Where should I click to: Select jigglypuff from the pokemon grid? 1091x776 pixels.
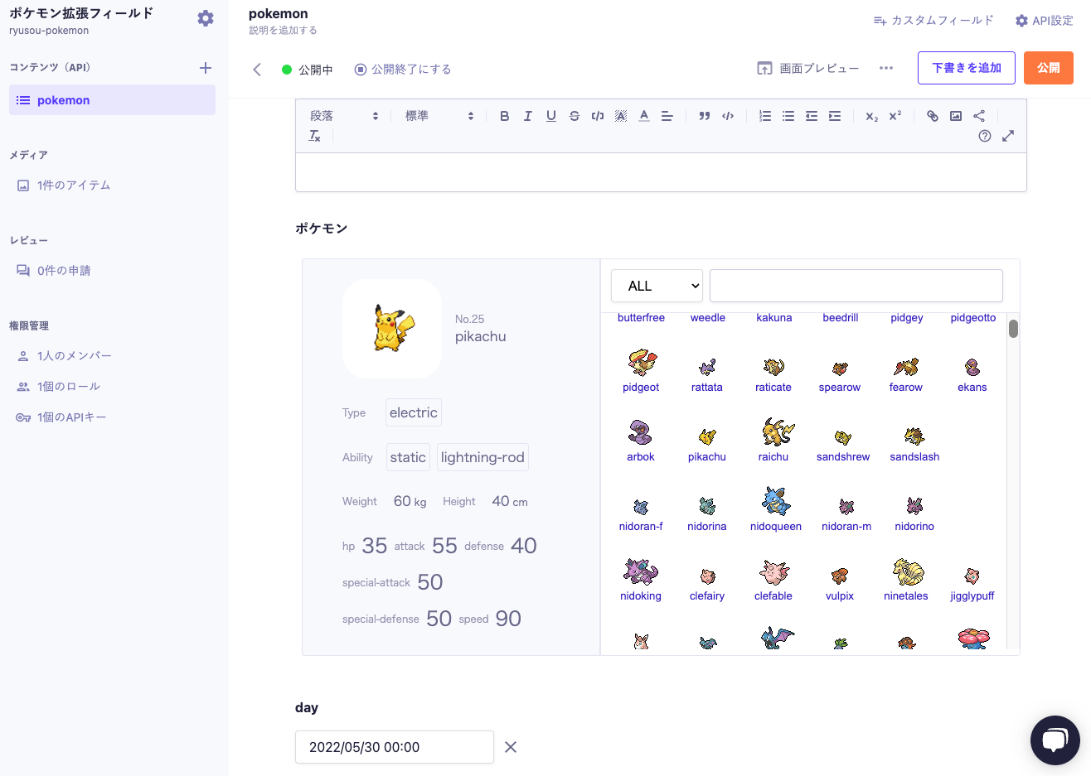click(x=972, y=583)
